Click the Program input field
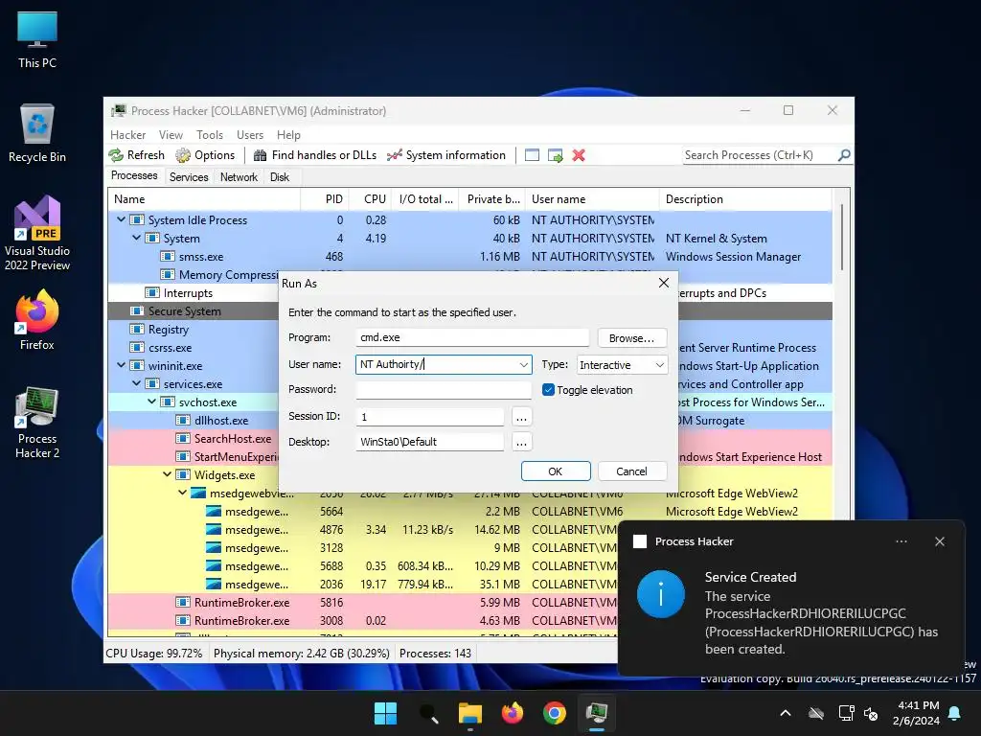This screenshot has height=736, width=981. pyautogui.click(x=472, y=337)
